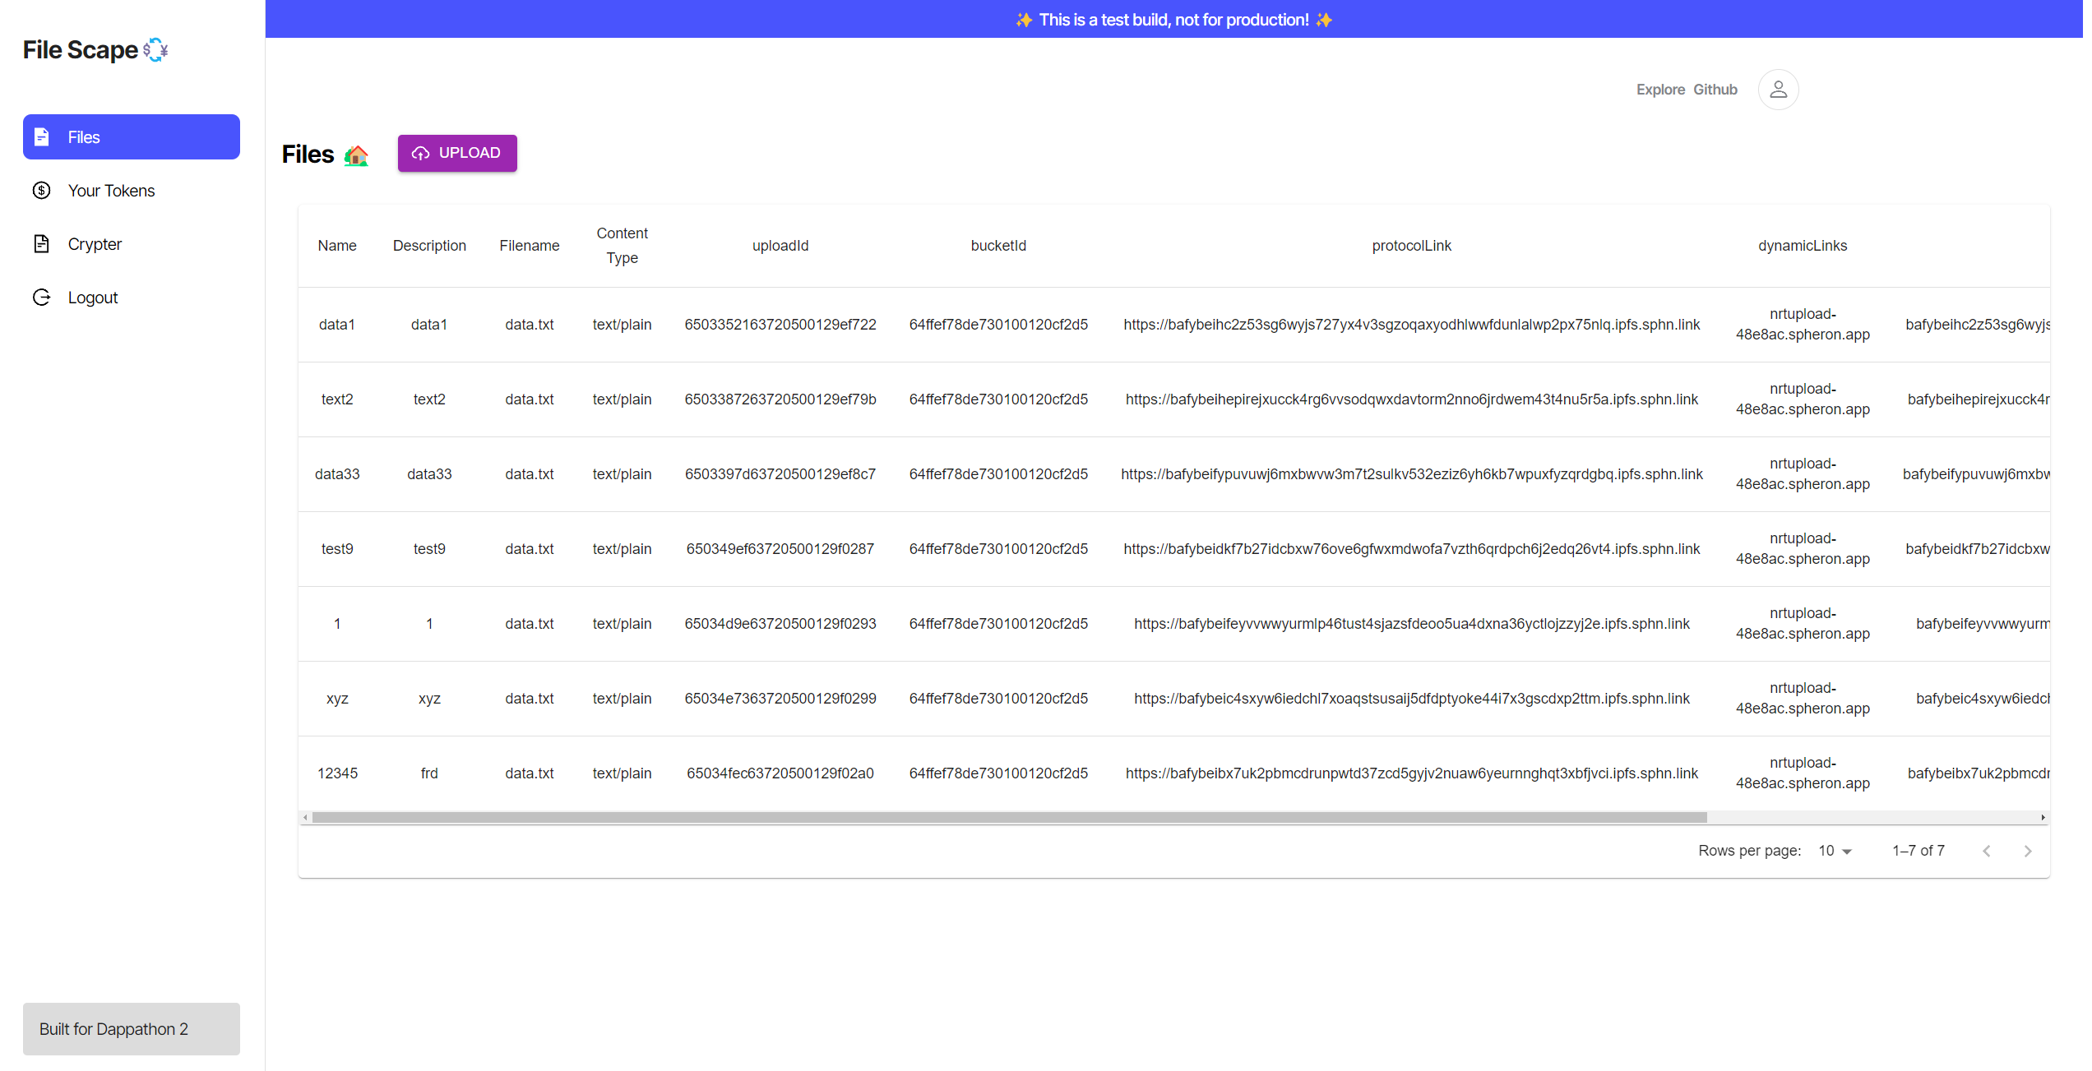This screenshot has height=1071, width=2092.
Task: Click the cloud upload icon on Upload button
Action: click(x=421, y=154)
